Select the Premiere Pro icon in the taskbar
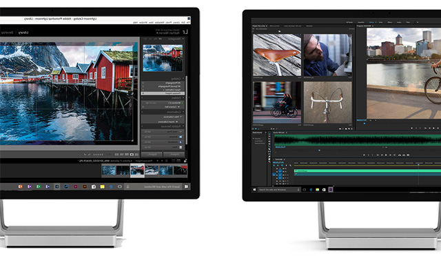441x256 pixels. click(x=331, y=189)
